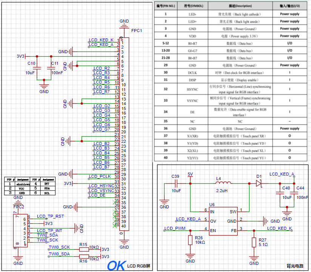Click the TWI0_SDA label next to R16

pos(59,254)
